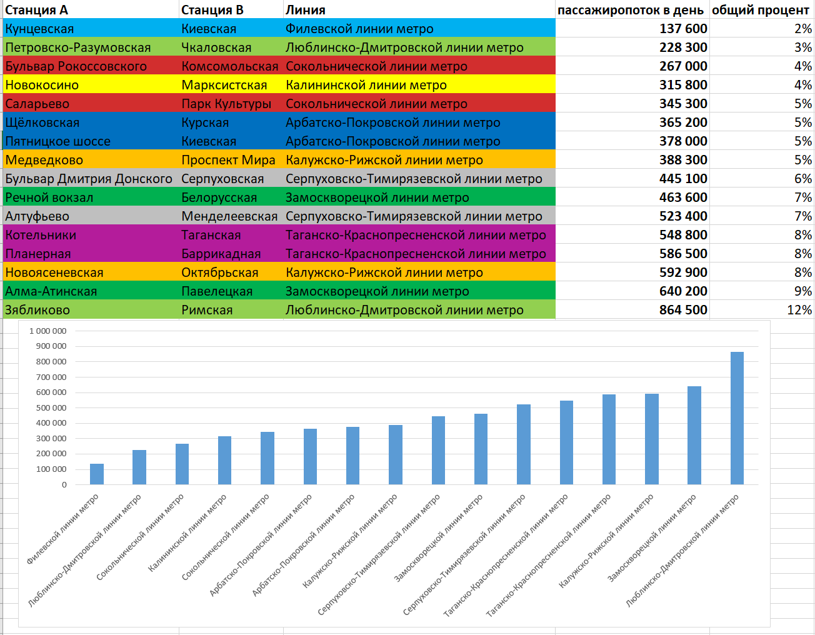Screen dimensions: 815x635
Task: Click percent cell '2%'
Action: point(762,28)
